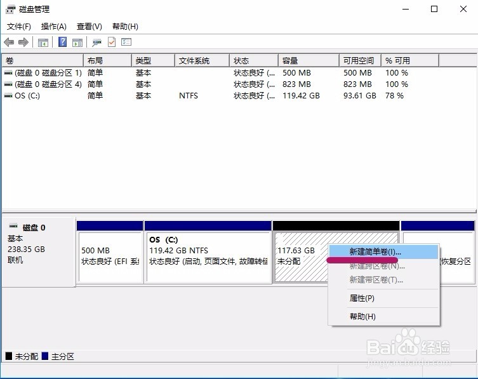Sort by the 状态 column header
Image resolution: width=478 pixels, height=379 pixels.
[x=254, y=60]
